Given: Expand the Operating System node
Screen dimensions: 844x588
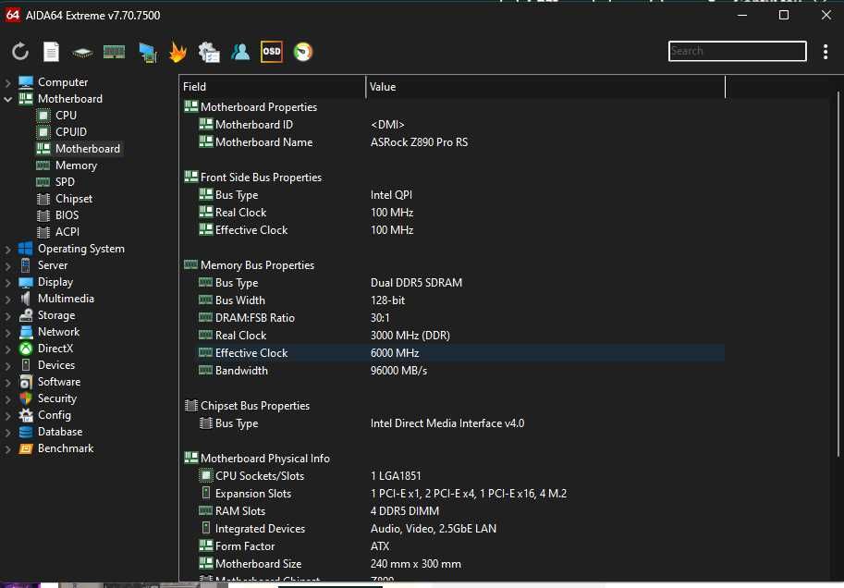Looking at the screenshot, I should click(7, 249).
